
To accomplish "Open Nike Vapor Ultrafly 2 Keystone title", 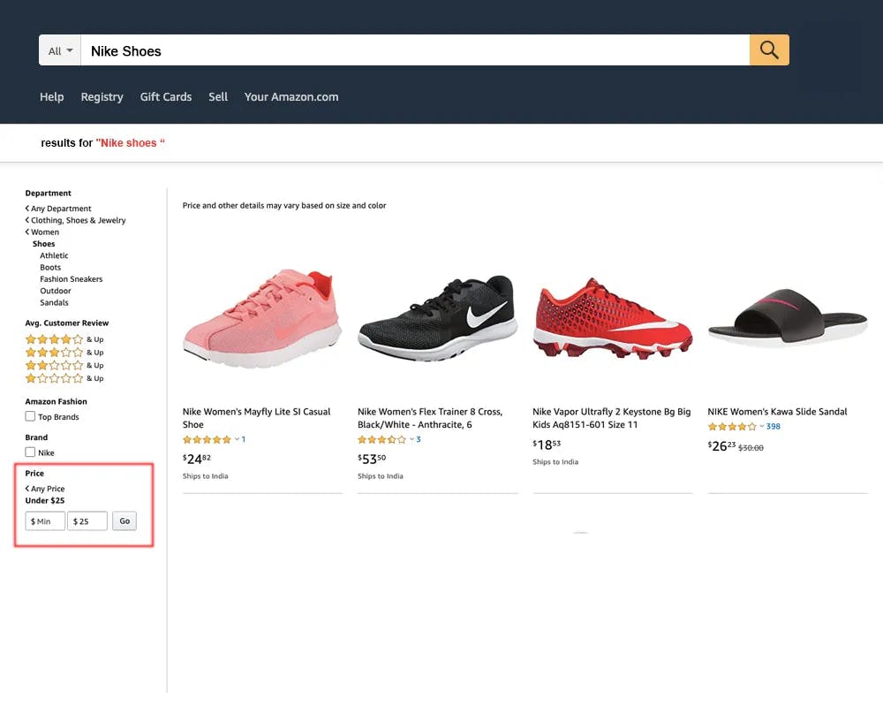I will coord(612,418).
